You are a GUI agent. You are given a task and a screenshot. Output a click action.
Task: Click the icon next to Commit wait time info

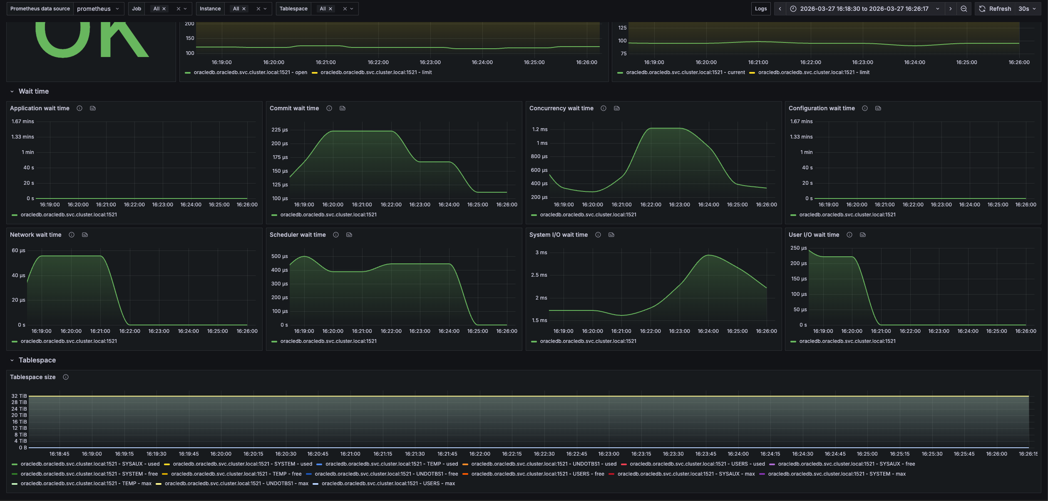pos(343,108)
